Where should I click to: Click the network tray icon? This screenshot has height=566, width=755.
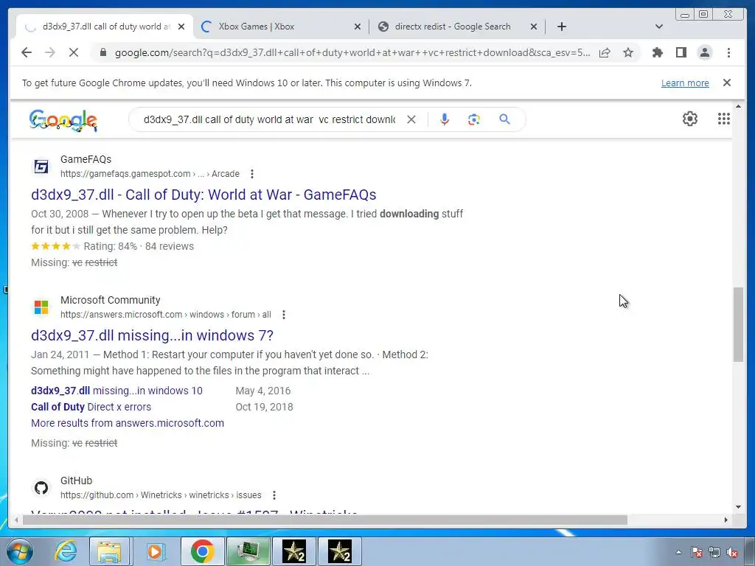[714, 553]
